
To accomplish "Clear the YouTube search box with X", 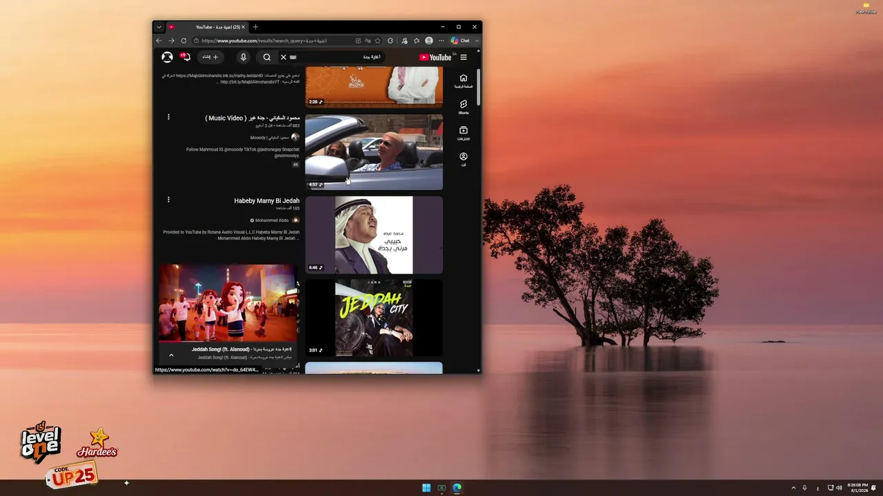I will click(283, 57).
